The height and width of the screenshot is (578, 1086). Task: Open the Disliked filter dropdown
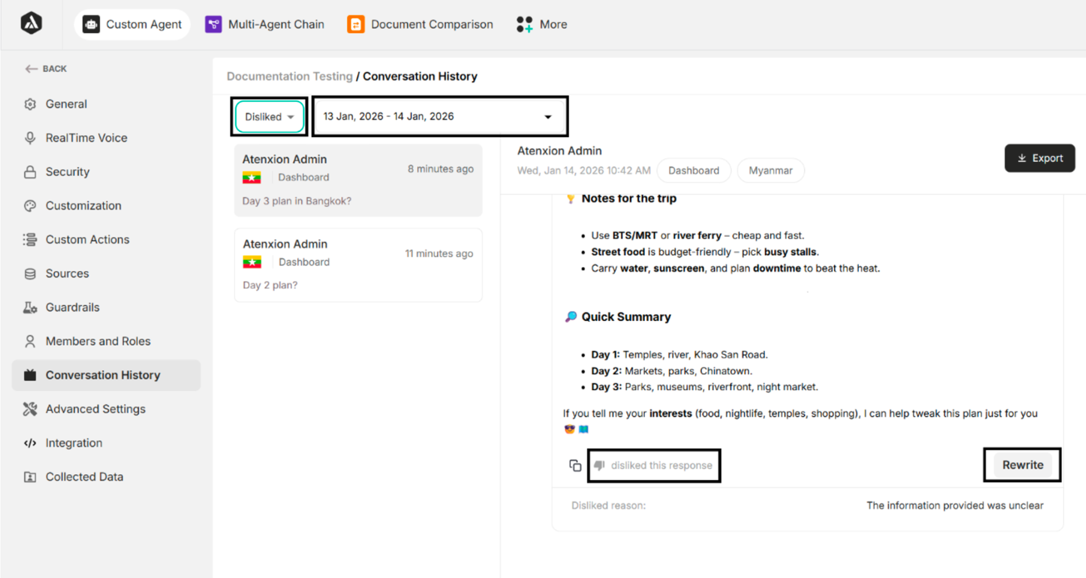269,117
